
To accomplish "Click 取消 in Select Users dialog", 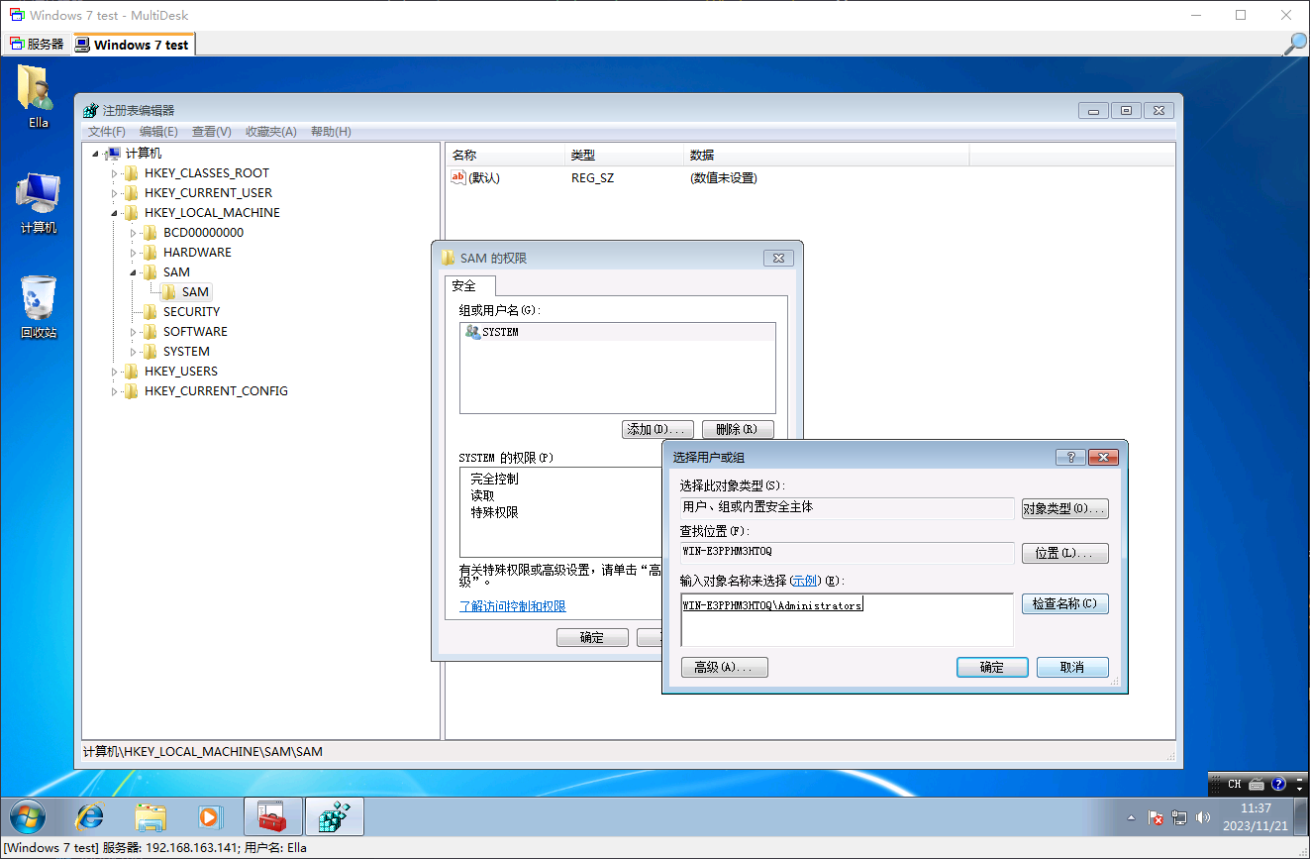I will tap(1072, 668).
